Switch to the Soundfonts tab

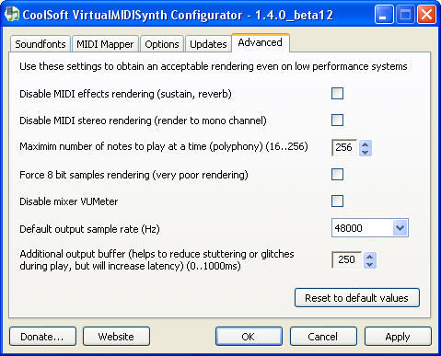pyautogui.click(x=41, y=44)
